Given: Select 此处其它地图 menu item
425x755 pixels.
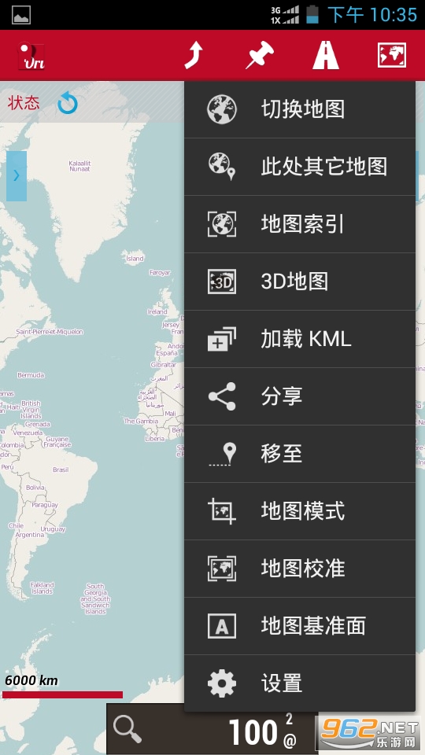Looking at the screenshot, I should point(300,167).
